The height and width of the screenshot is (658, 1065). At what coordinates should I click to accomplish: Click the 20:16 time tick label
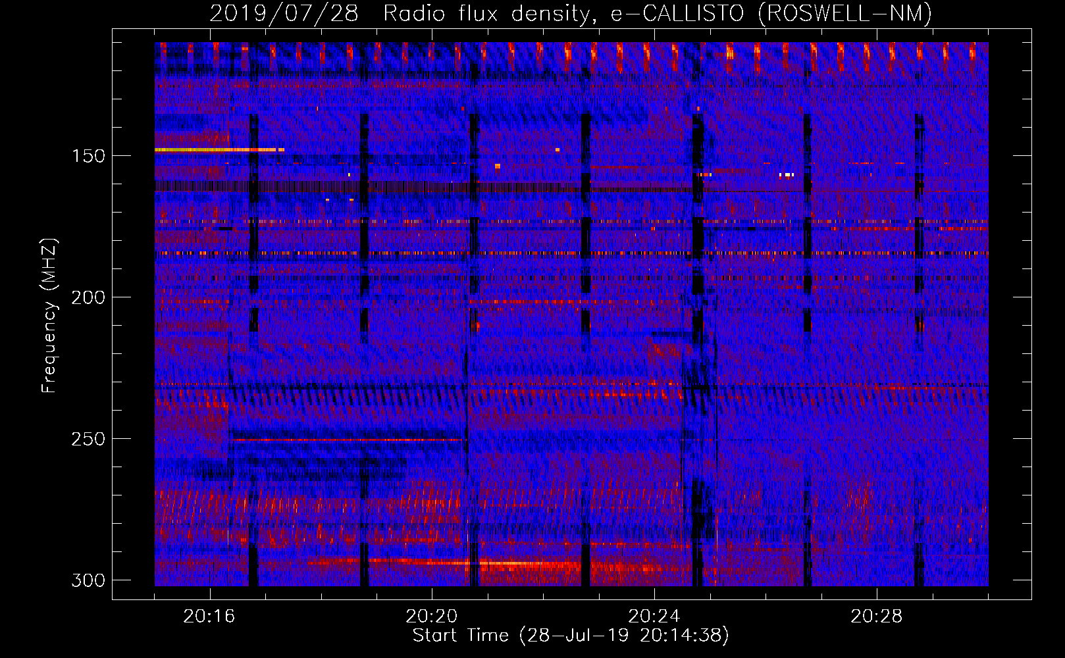click(209, 616)
